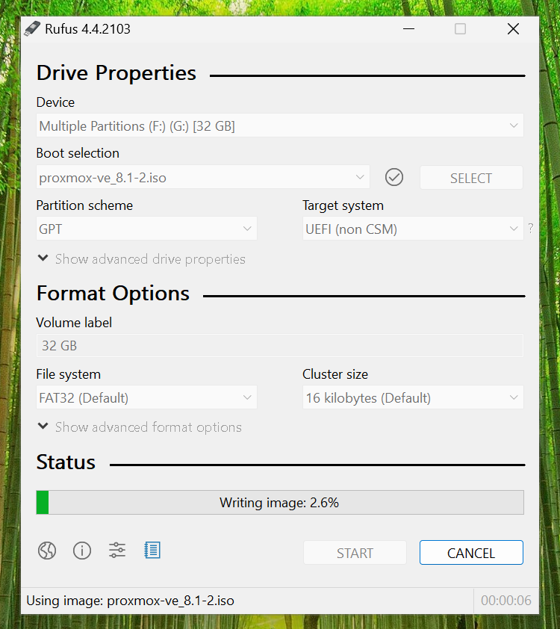Open the Partition scheme GPT dropdown

[146, 229]
